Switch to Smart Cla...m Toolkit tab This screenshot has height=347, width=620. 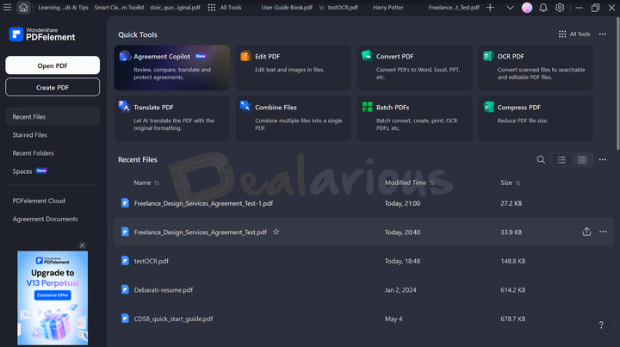pos(119,8)
